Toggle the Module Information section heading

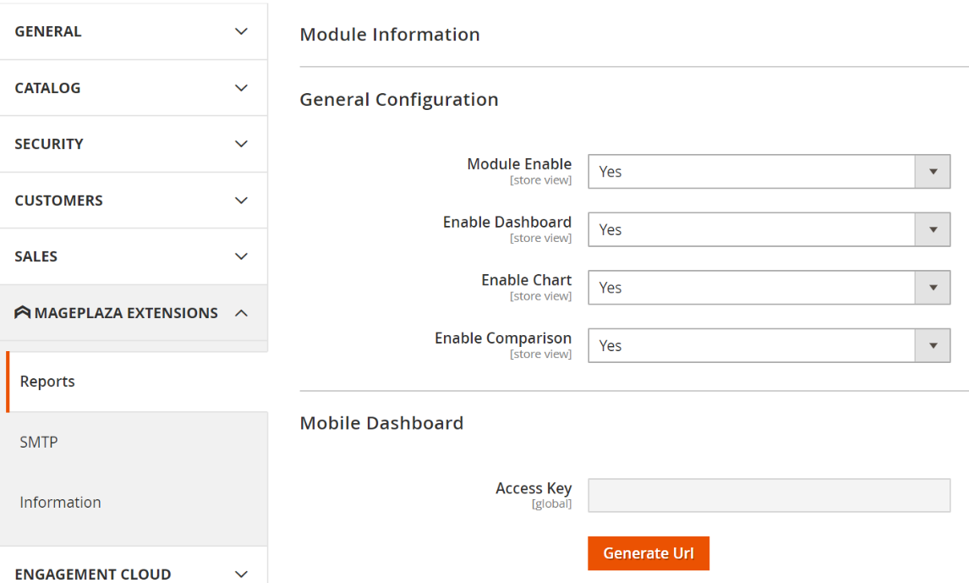(x=390, y=35)
